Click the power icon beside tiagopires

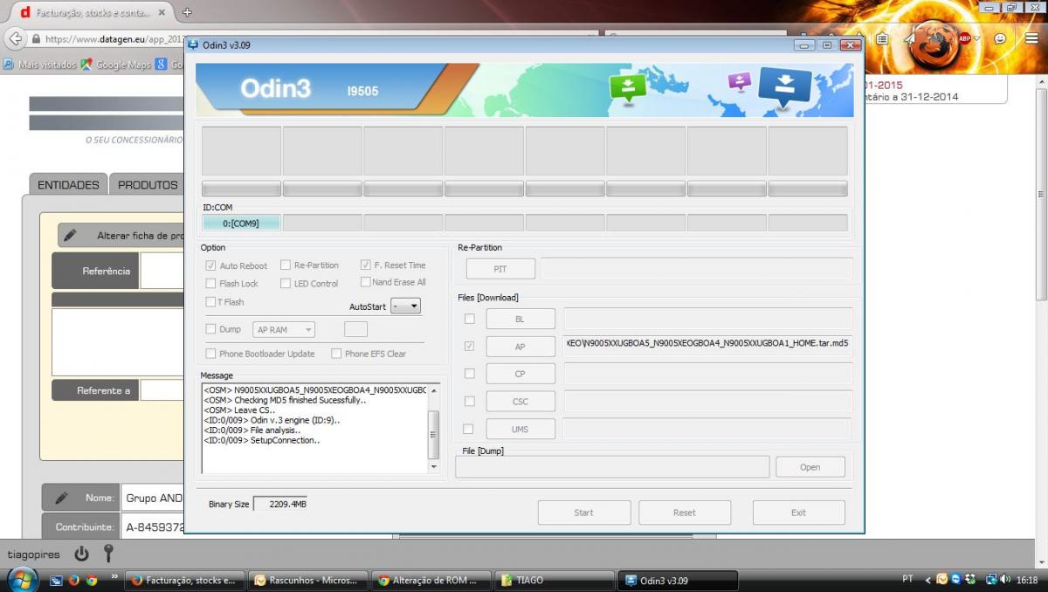point(81,554)
